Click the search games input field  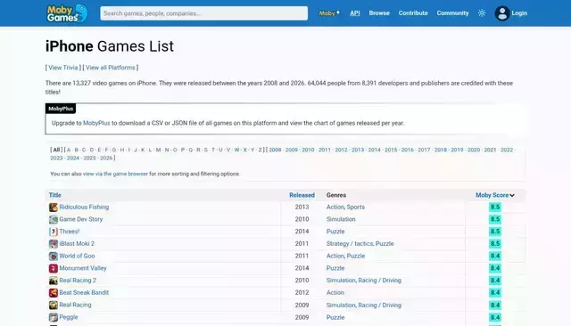tap(204, 13)
